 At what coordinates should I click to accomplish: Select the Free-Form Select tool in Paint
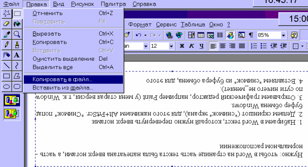[7, 14]
